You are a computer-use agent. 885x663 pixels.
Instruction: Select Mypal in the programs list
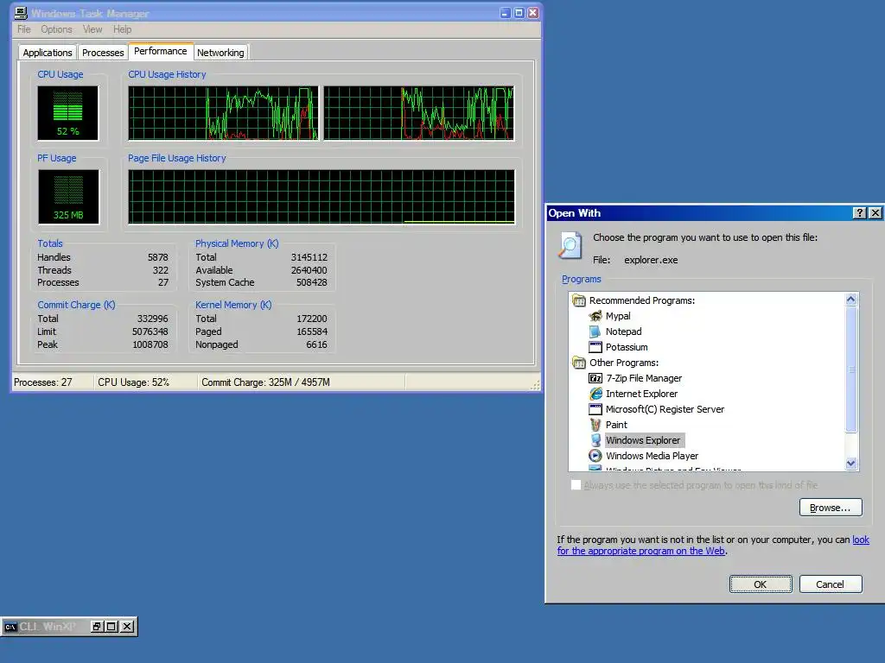(x=618, y=316)
